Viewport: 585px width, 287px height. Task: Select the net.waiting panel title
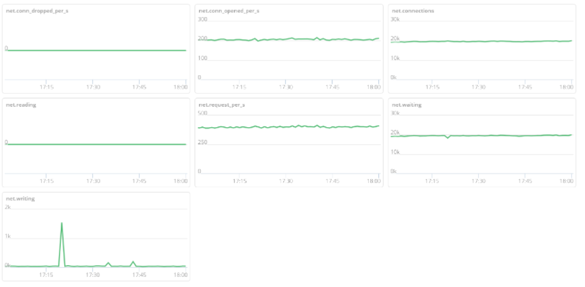[406, 105]
